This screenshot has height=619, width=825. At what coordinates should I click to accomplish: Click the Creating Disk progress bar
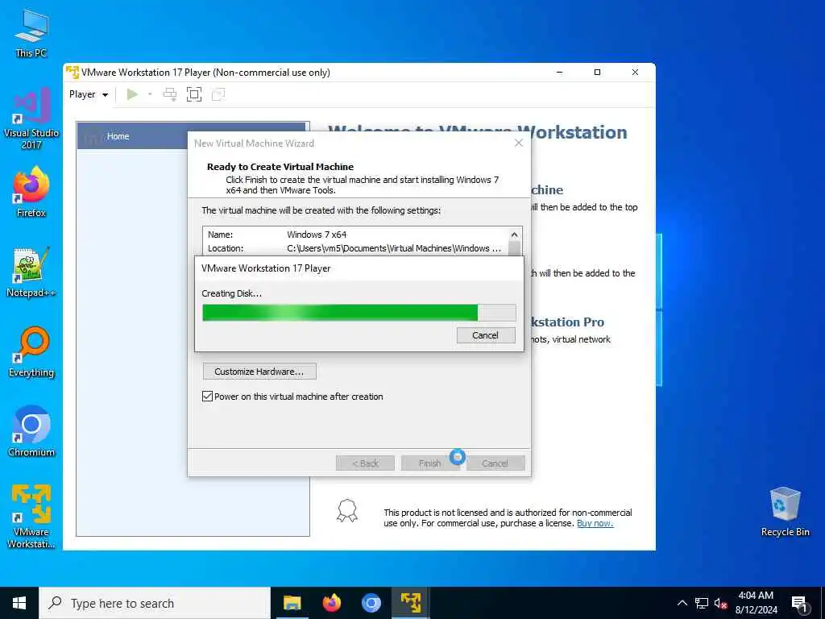[359, 313]
